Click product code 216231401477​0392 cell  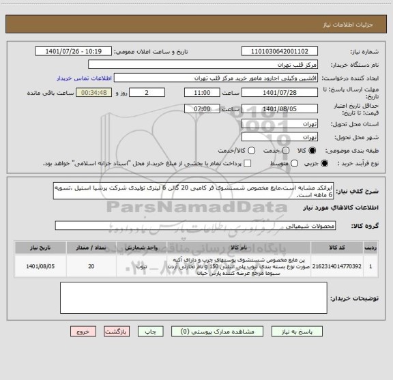[337, 266]
